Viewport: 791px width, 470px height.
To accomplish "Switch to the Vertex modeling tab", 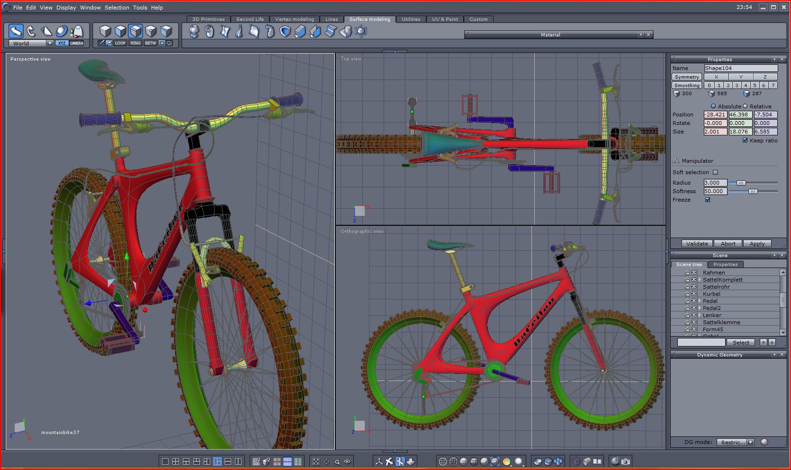I will (x=295, y=19).
